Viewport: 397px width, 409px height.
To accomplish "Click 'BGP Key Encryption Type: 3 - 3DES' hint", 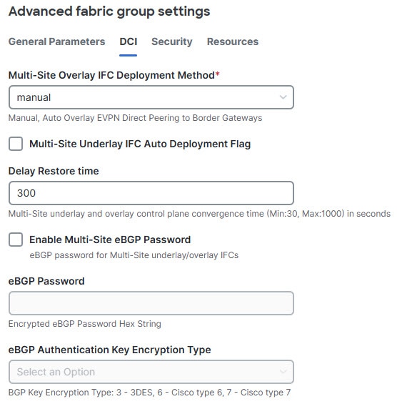I will (149, 393).
